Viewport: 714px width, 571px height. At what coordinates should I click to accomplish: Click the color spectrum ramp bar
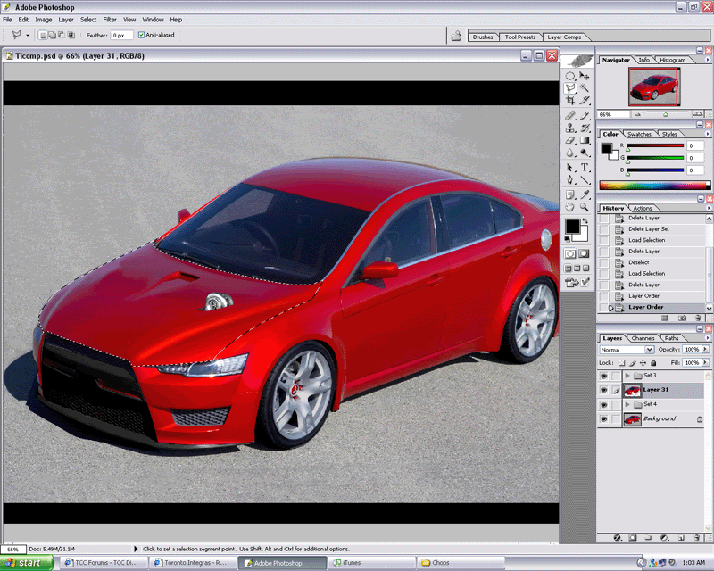pyautogui.click(x=652, y=186)
